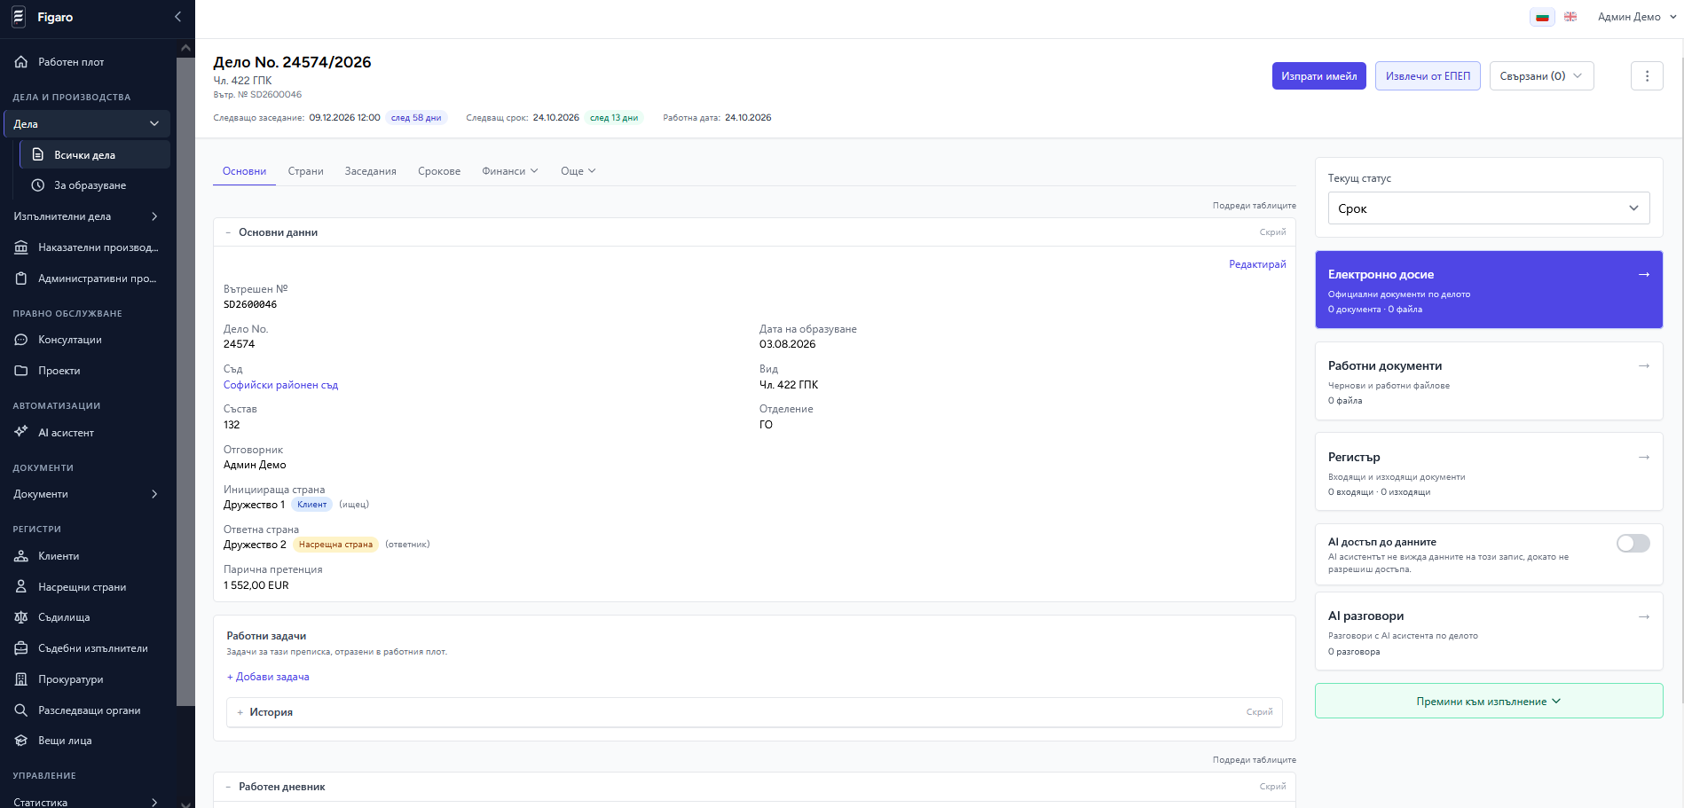This screenshot has height=808, width=1684.
Task: Click the + Добави задача link
Action: pos(268,677)
